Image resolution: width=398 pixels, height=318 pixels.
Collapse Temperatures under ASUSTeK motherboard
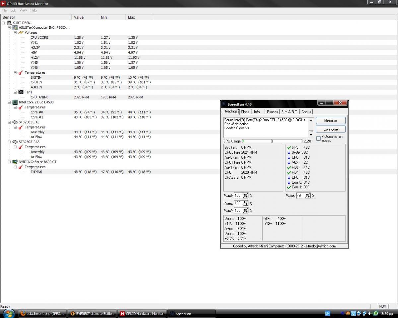coord(15,72)
